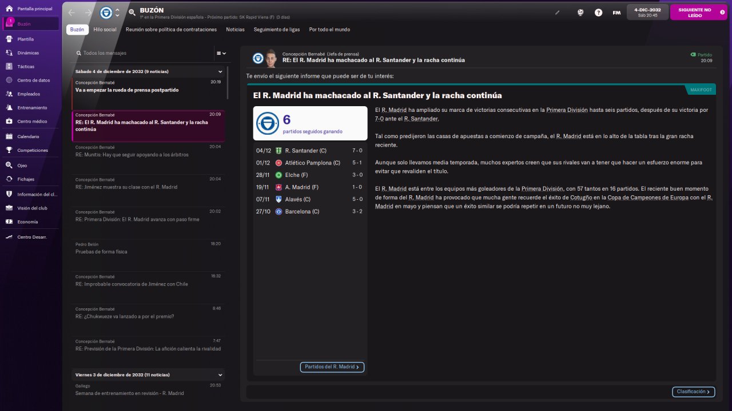Open the Entrenamiento section
Viewport: 732px width, 411px height.
pyautogui.click(x=31, y=107)
